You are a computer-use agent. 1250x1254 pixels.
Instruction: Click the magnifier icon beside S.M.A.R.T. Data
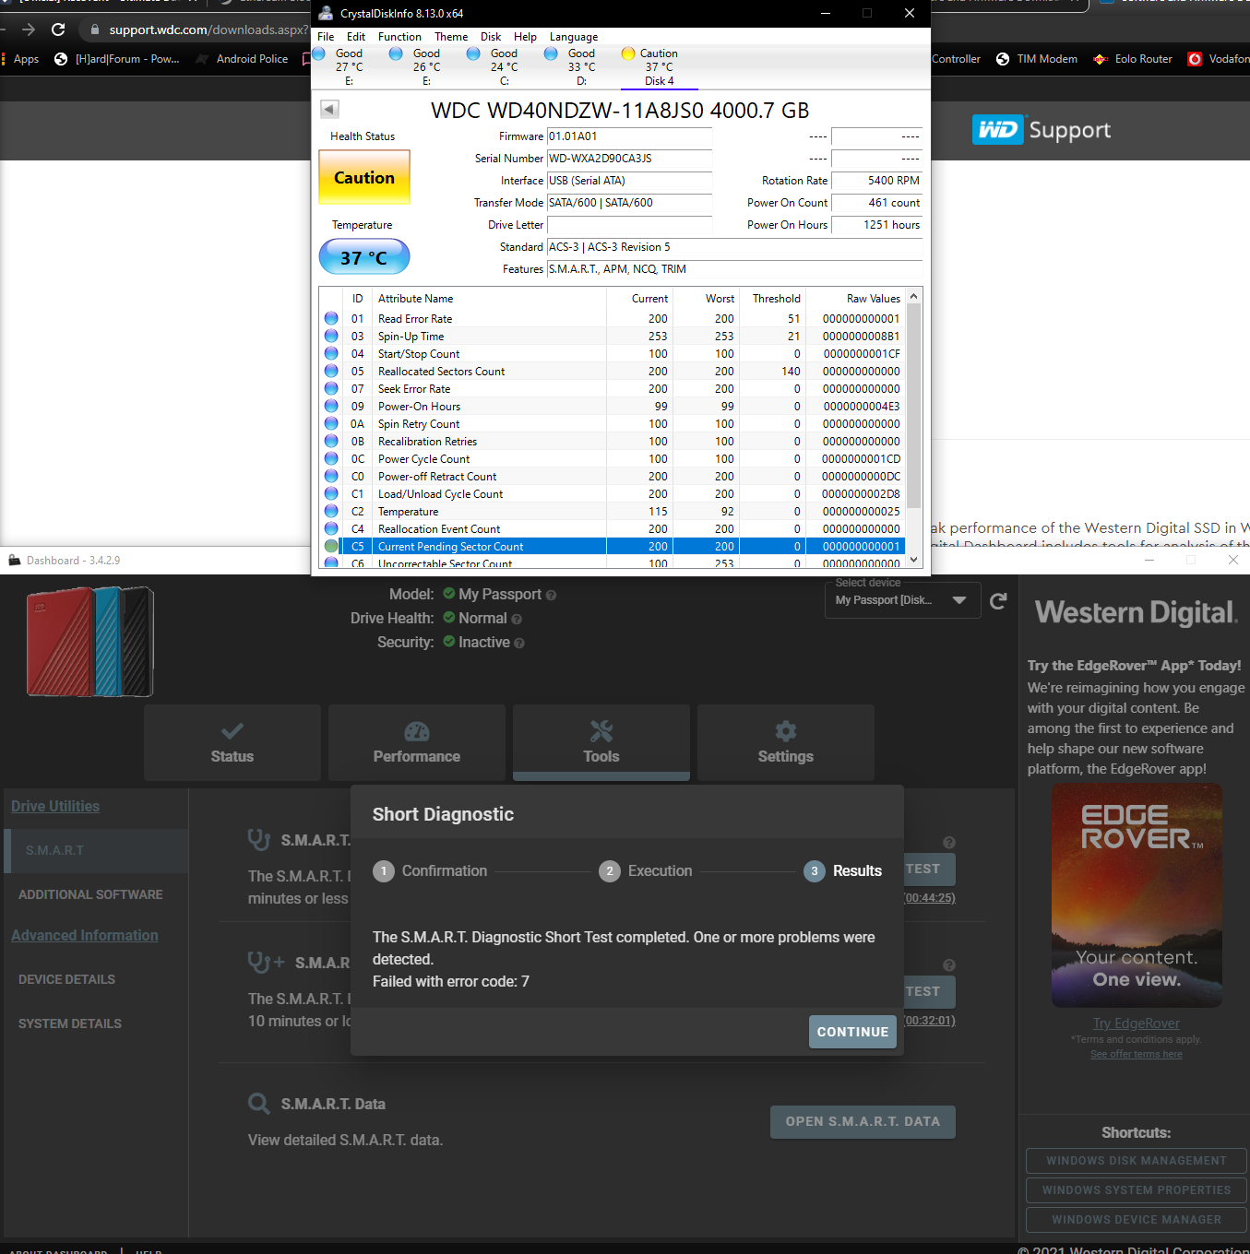(x=259, y=1104)
